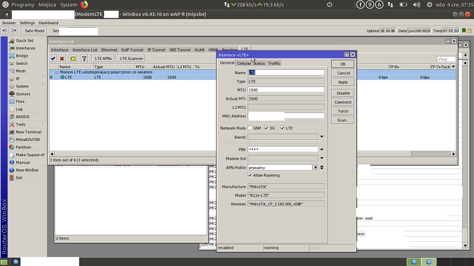
Task: Click Scan... button
Action: pyautogui.click(x=343, y=120)
